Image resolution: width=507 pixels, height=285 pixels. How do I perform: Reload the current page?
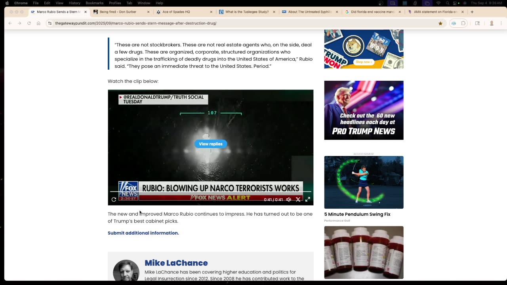[x=29, y=23]
